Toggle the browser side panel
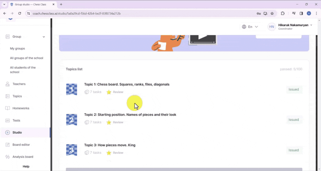 (x=301, y=14)
